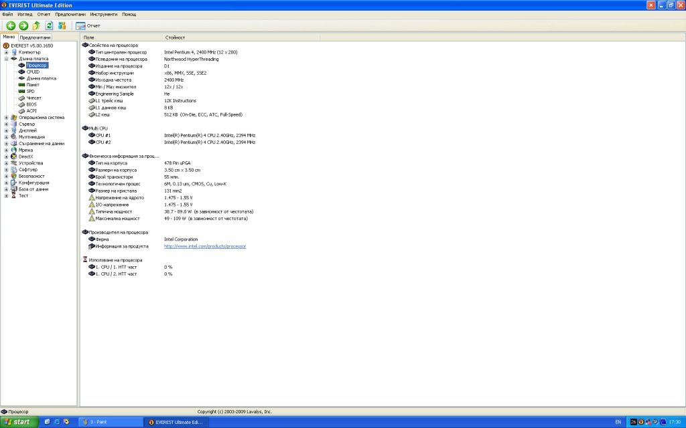Select the L2 кеш row
This screenshot has height=428, width=686.
coord(165,115)
